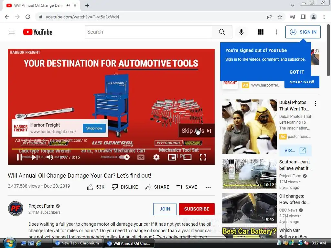Screen dimensions: 331x248
Task: Click the JOIN membership button
Action: [165, 209]
